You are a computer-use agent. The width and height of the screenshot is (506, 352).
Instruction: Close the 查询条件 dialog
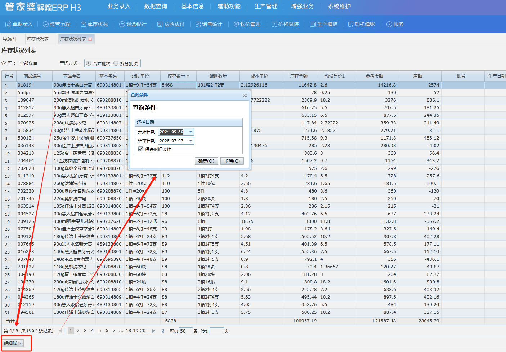(x=245, y=95)
